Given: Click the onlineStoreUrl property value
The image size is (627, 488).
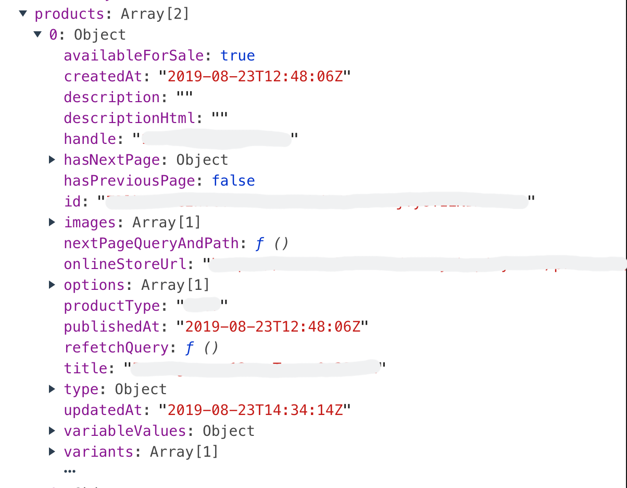Looking at the screenshot, I should coord(365,264).
